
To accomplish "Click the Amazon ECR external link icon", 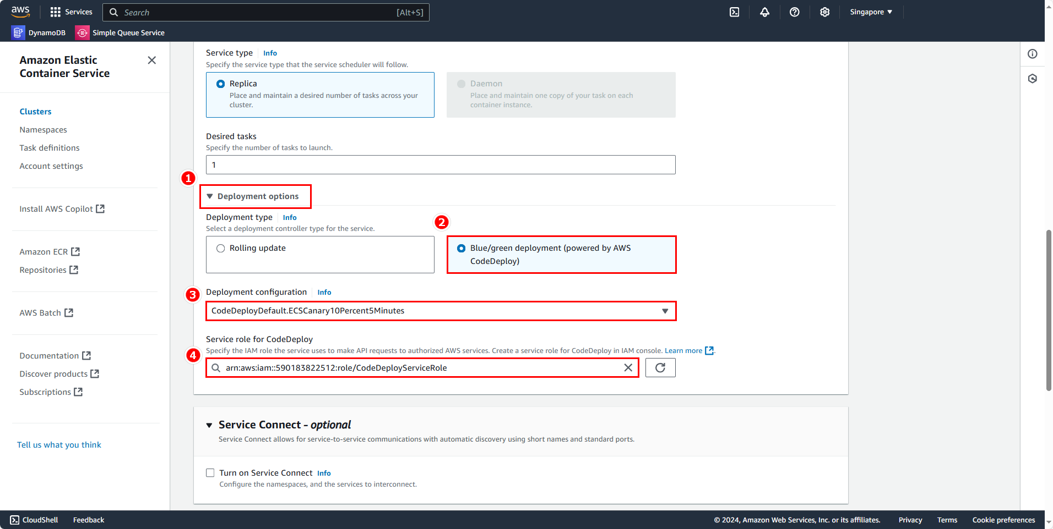I will point(75,252).
